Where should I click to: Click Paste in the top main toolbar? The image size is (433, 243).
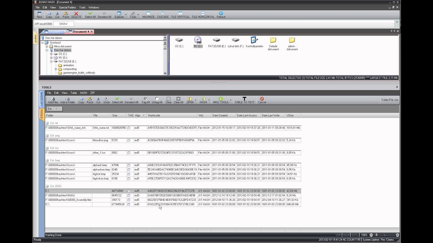click(66, 15)
